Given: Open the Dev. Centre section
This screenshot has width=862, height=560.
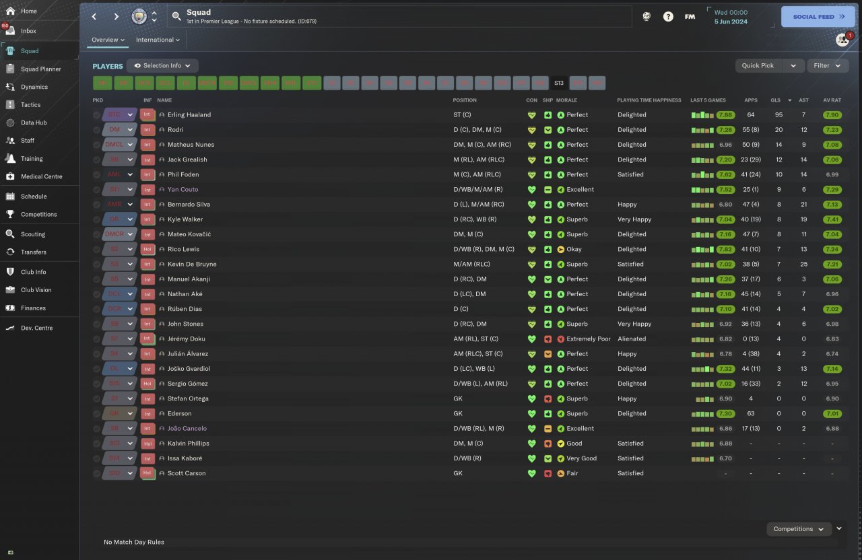Looking at the screenshot, I should tap(36, 328).
